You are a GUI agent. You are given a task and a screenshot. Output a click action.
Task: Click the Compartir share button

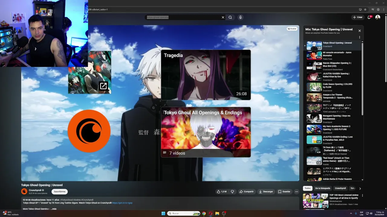[246, 192]
